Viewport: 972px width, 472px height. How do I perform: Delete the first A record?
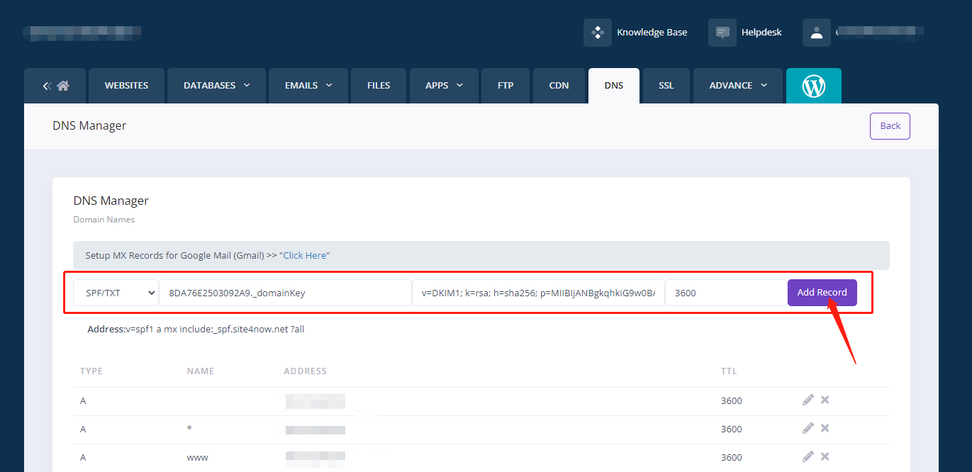pyautogui.click(x=825, y=400)
